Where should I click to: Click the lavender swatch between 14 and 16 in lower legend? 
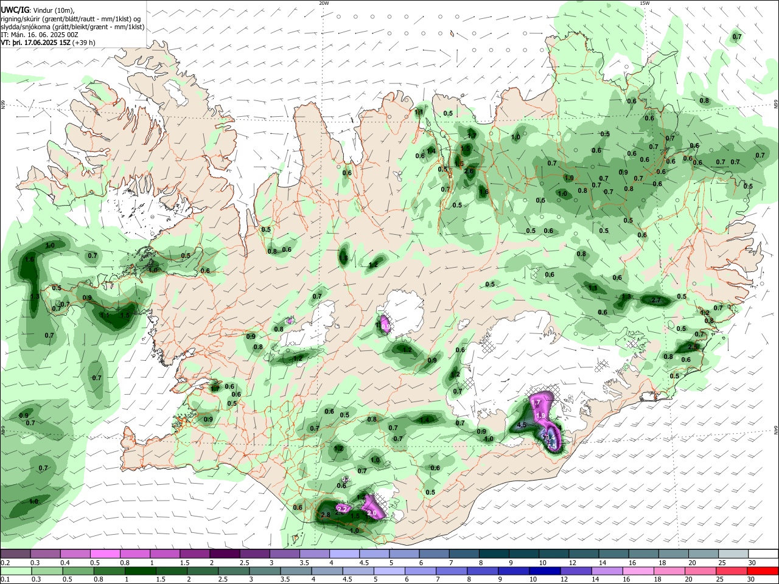point(607,571)
